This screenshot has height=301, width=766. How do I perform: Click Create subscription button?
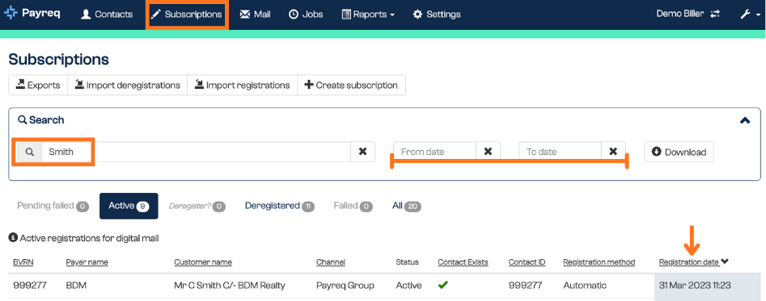point(351,85)
